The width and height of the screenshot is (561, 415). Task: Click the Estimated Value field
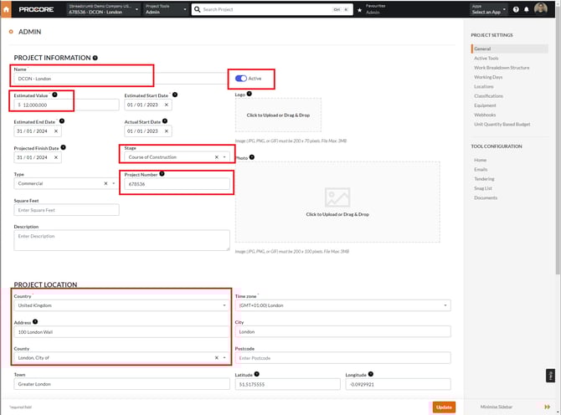66,105
